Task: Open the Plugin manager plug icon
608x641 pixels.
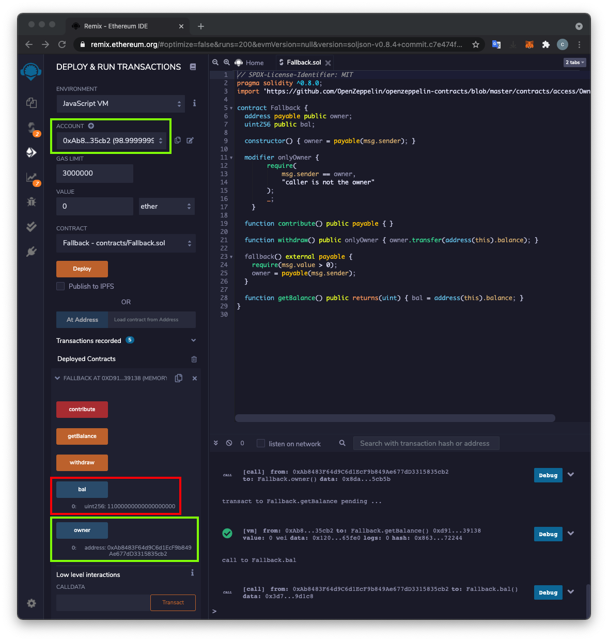Action: pyautogui.click(x=32, y=252)
